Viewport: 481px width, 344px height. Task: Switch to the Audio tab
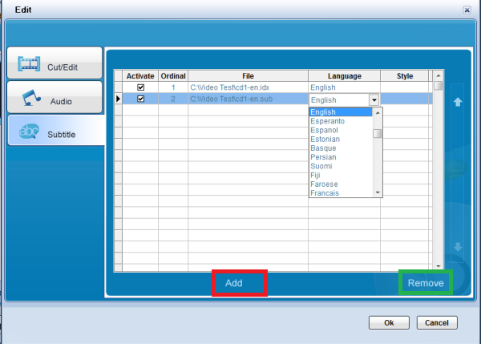tap(55, 97)
